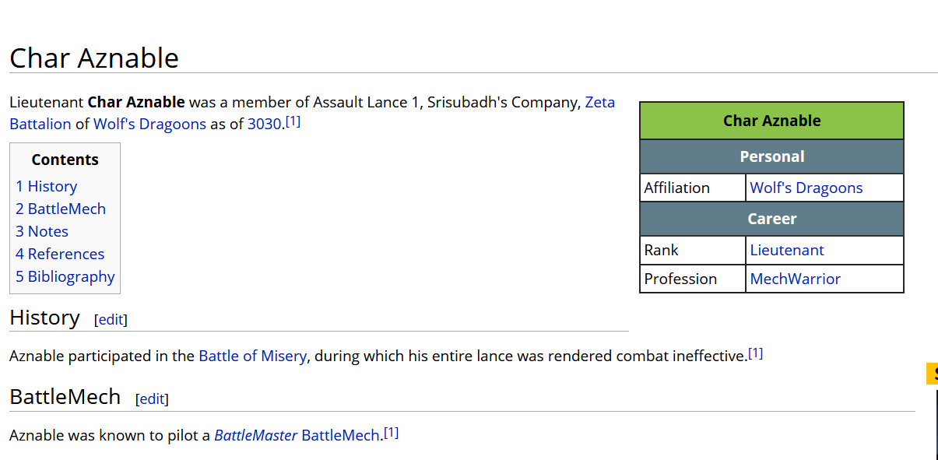The image size is (938, 460).
Task: Open citation [1] after combat ineffective
Action: coord(755,353)
